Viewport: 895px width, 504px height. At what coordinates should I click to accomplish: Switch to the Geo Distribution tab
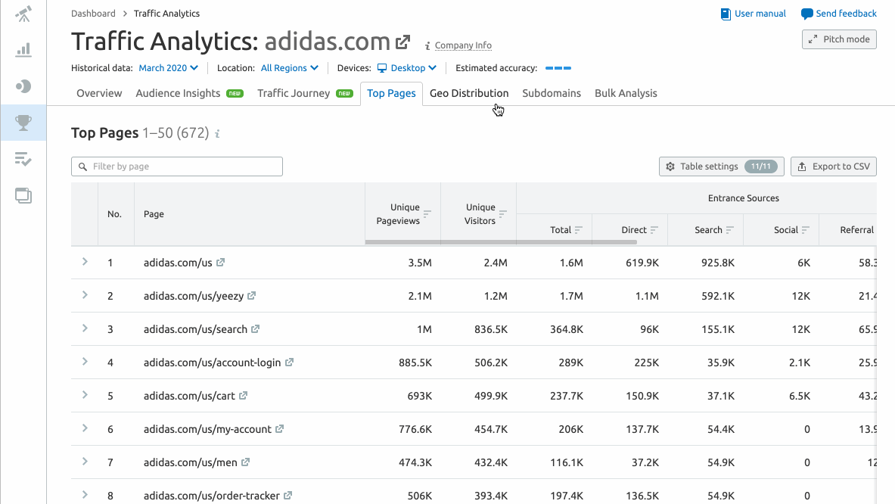click(x=469, y=94)
